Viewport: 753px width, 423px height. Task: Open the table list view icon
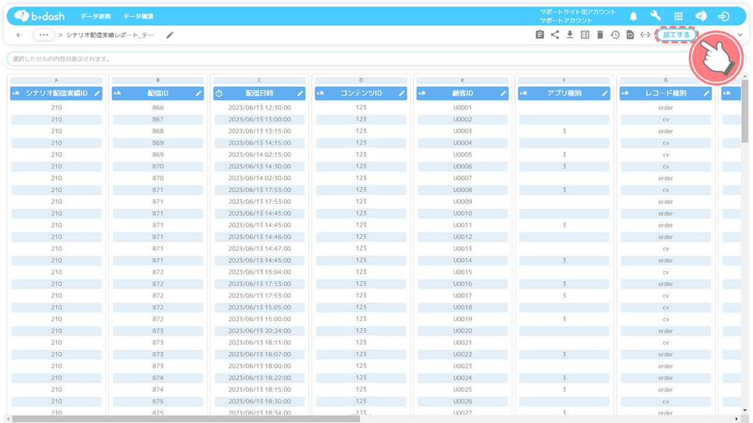coord(585,35)
